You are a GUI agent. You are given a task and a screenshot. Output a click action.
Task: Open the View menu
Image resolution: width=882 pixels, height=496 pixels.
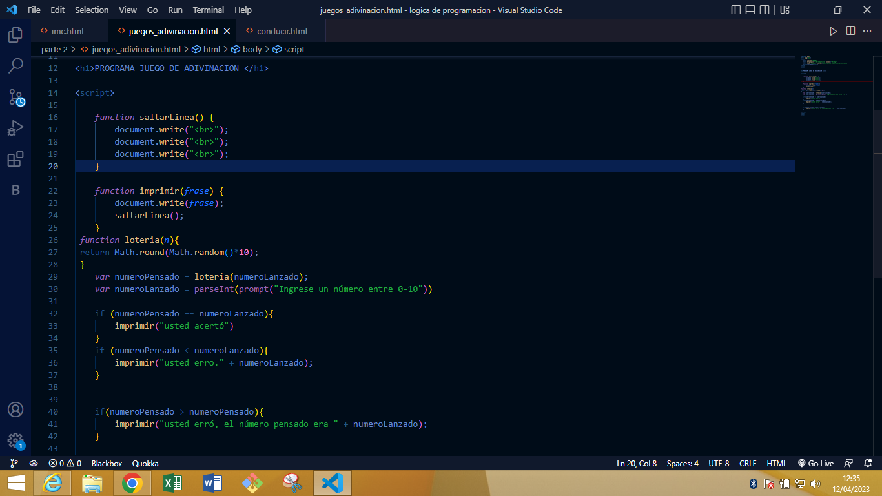128,10
